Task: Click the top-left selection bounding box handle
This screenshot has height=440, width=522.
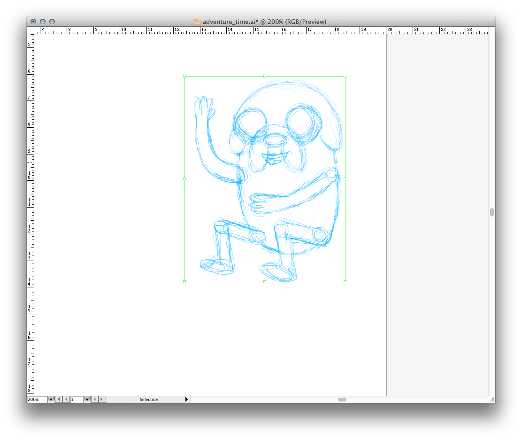Action: 184,76
